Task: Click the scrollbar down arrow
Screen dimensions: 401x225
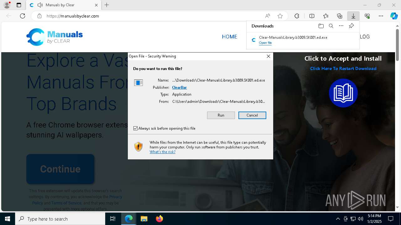Action: (x=398, y=207)
